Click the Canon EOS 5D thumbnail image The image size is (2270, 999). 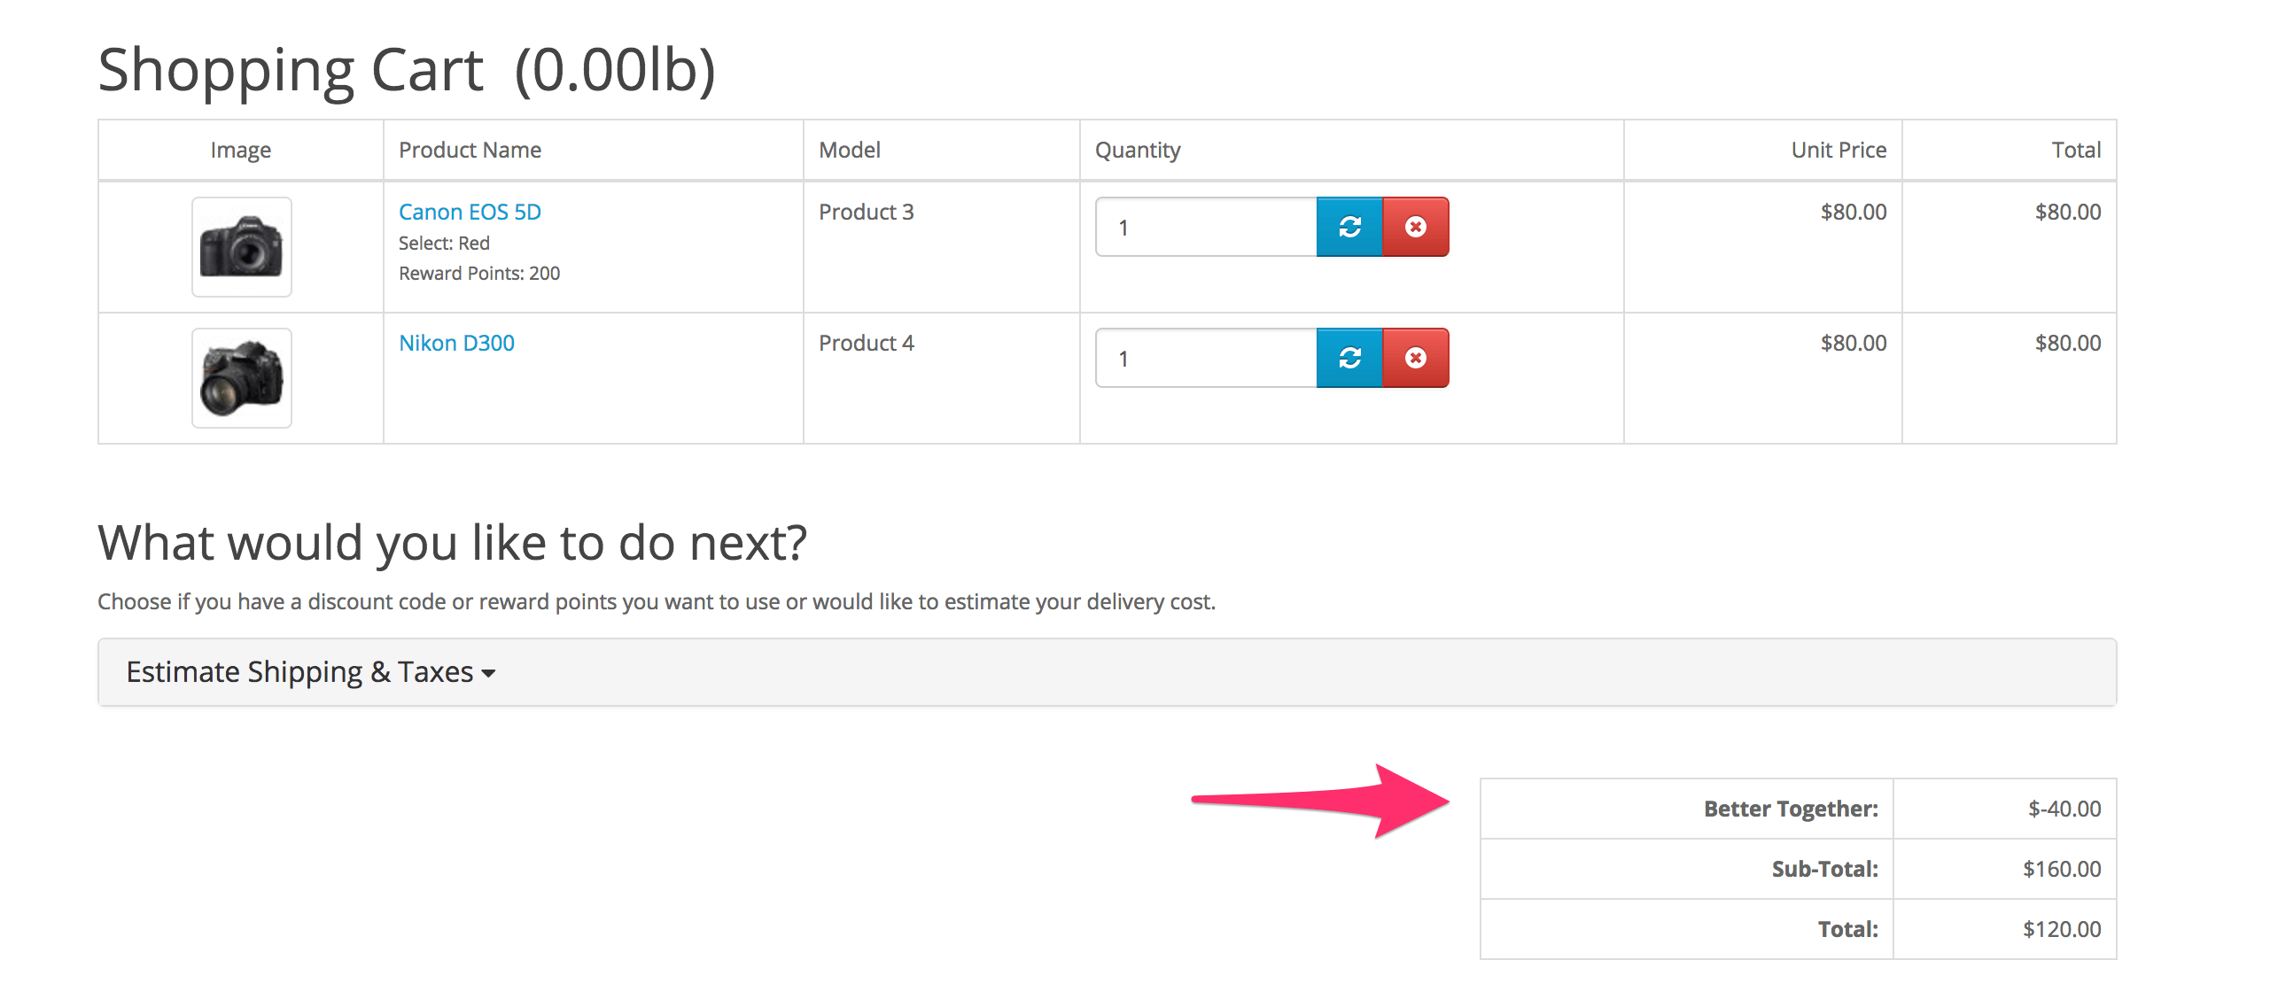242,247
